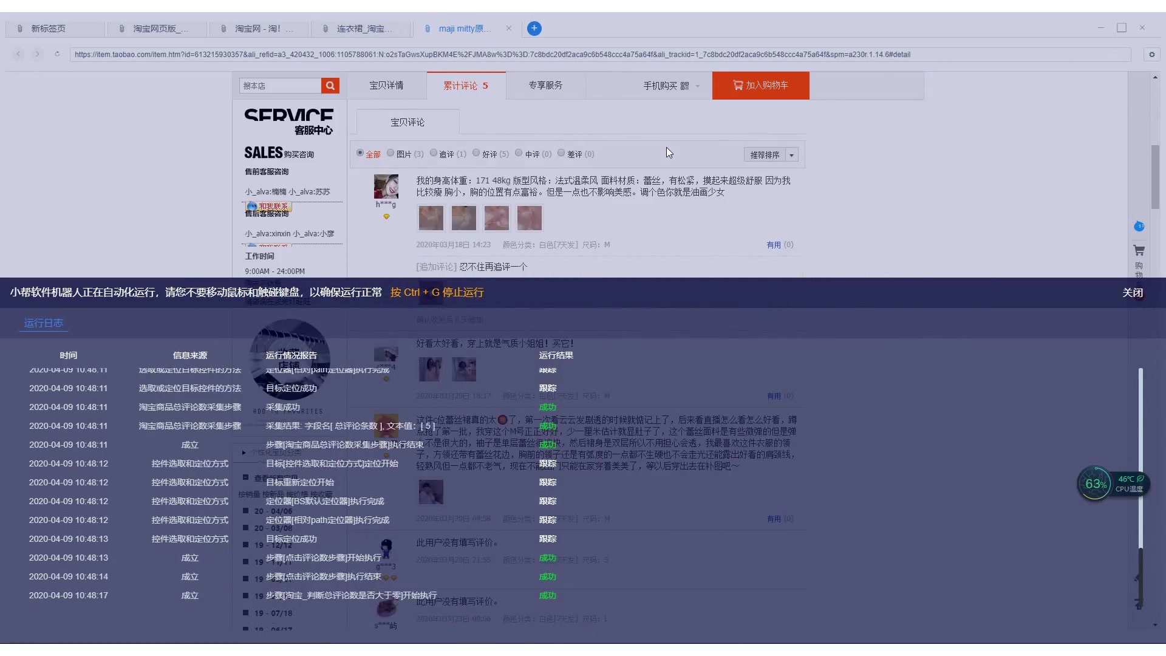This screenshot has width=1166, height=656.
Task: Click 关闭 on the robot overlay
Action: 1133,293
